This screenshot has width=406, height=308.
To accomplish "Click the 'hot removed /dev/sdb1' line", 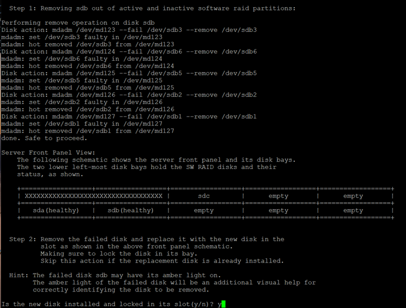I will click(x=87, y=131).
